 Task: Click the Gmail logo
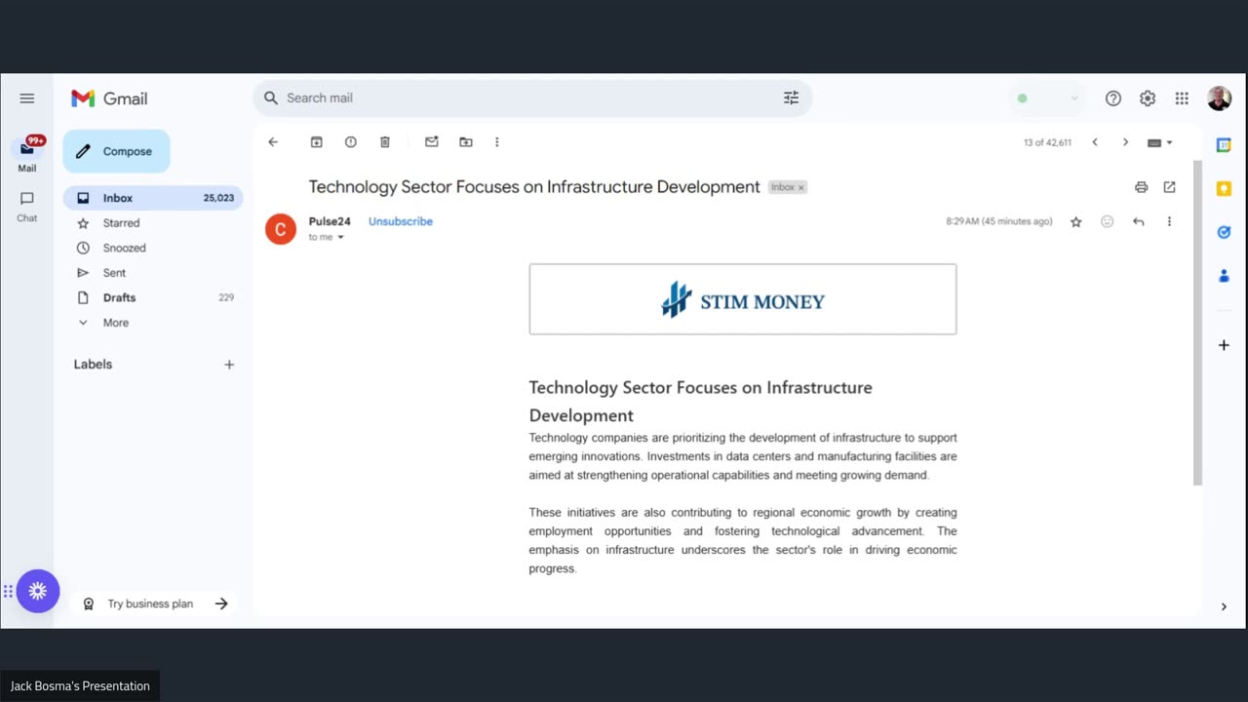click(x=109, y=98)
